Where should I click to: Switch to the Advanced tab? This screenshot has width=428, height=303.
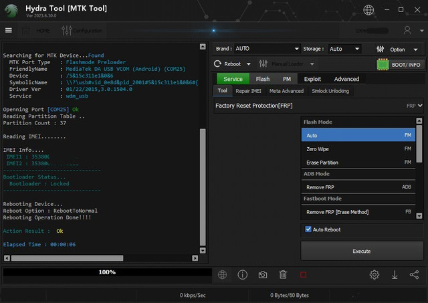pos(346,79)
